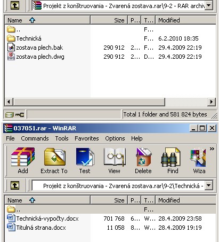Go up one level in 037051.rar window
The image size is (219, 242).
click(15, 185)
